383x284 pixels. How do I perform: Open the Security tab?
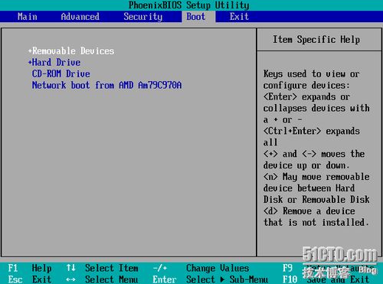[143, 17]
